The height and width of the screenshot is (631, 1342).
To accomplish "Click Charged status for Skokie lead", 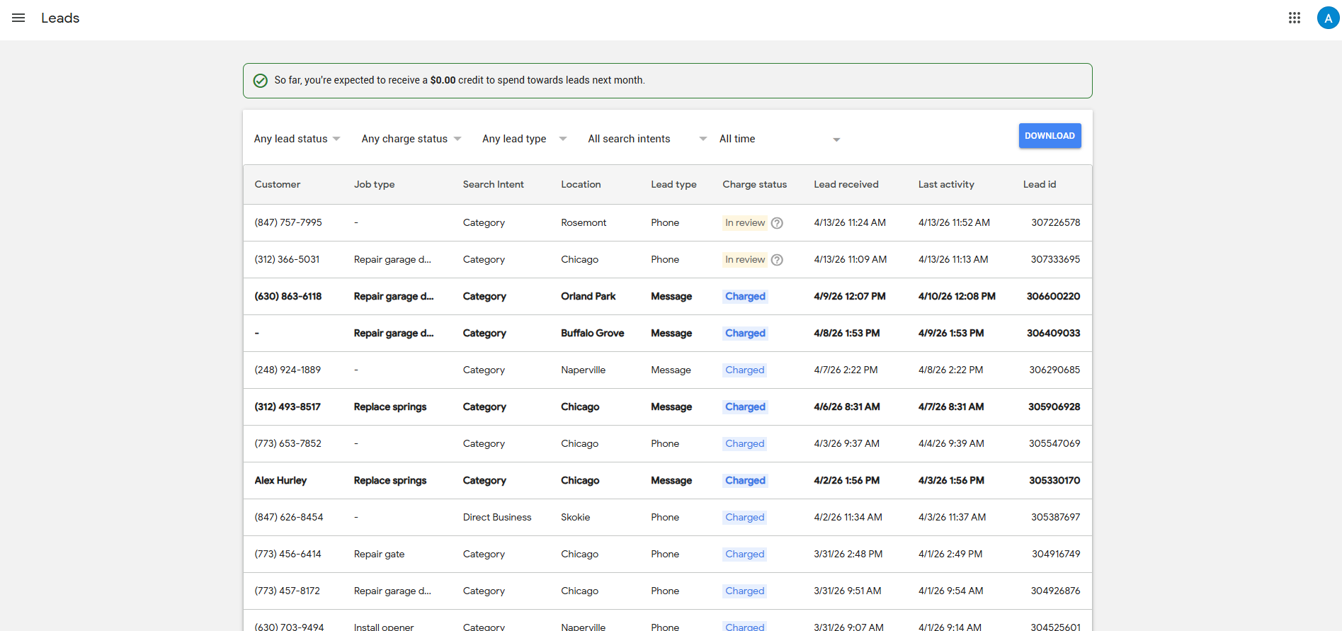I will (x=745, y=517).
